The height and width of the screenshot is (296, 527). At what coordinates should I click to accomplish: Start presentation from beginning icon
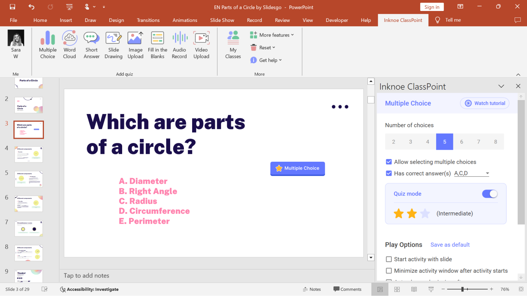point(69,7)
